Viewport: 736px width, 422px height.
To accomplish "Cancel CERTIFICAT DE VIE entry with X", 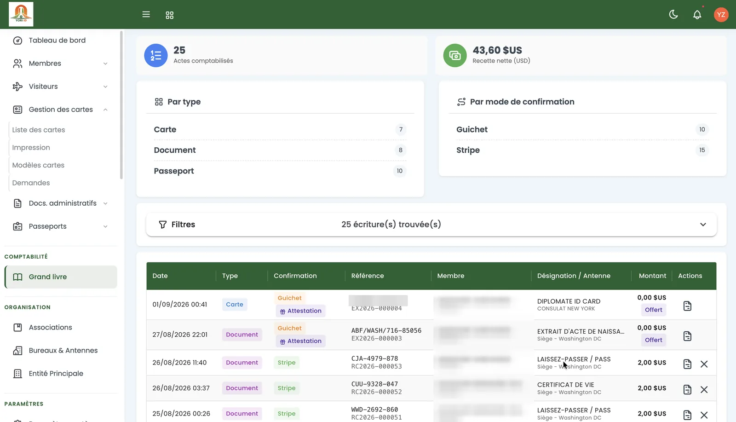I will 704,390.
